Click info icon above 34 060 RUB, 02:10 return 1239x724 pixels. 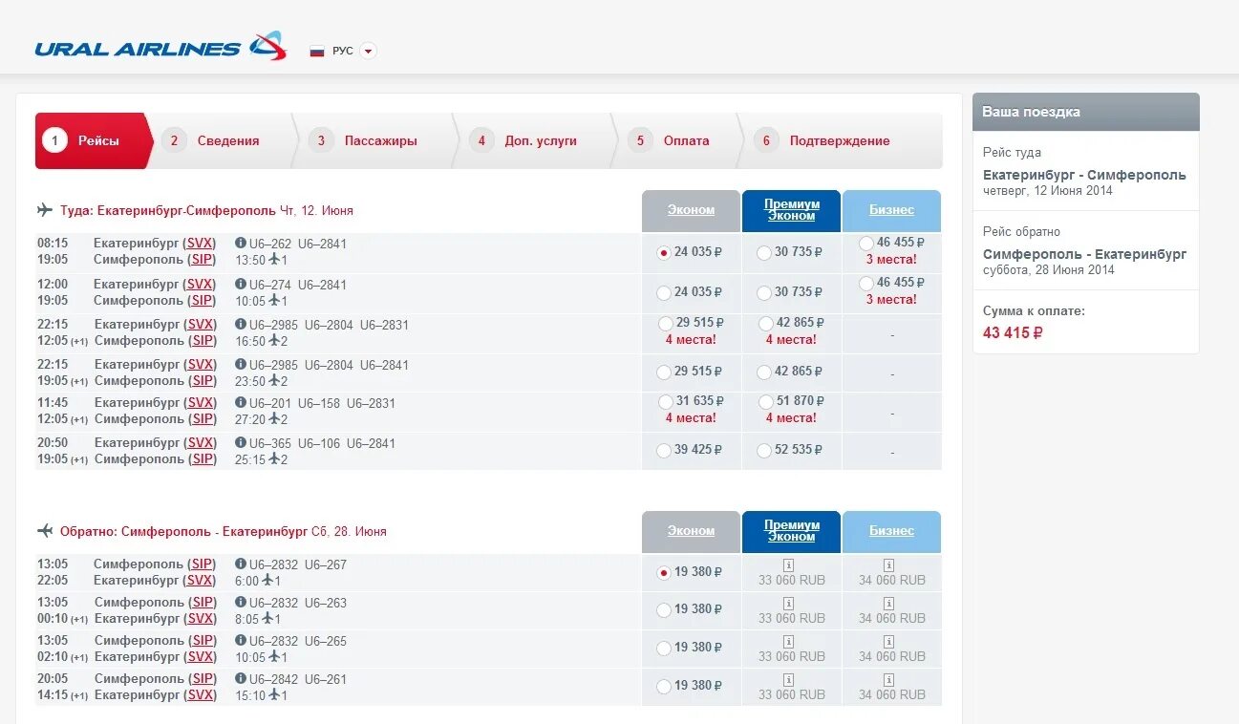coord(888,642)
